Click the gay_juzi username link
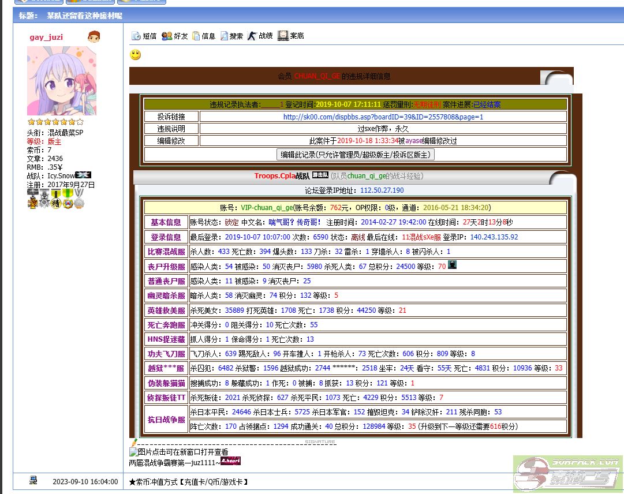 click(46, 37)
